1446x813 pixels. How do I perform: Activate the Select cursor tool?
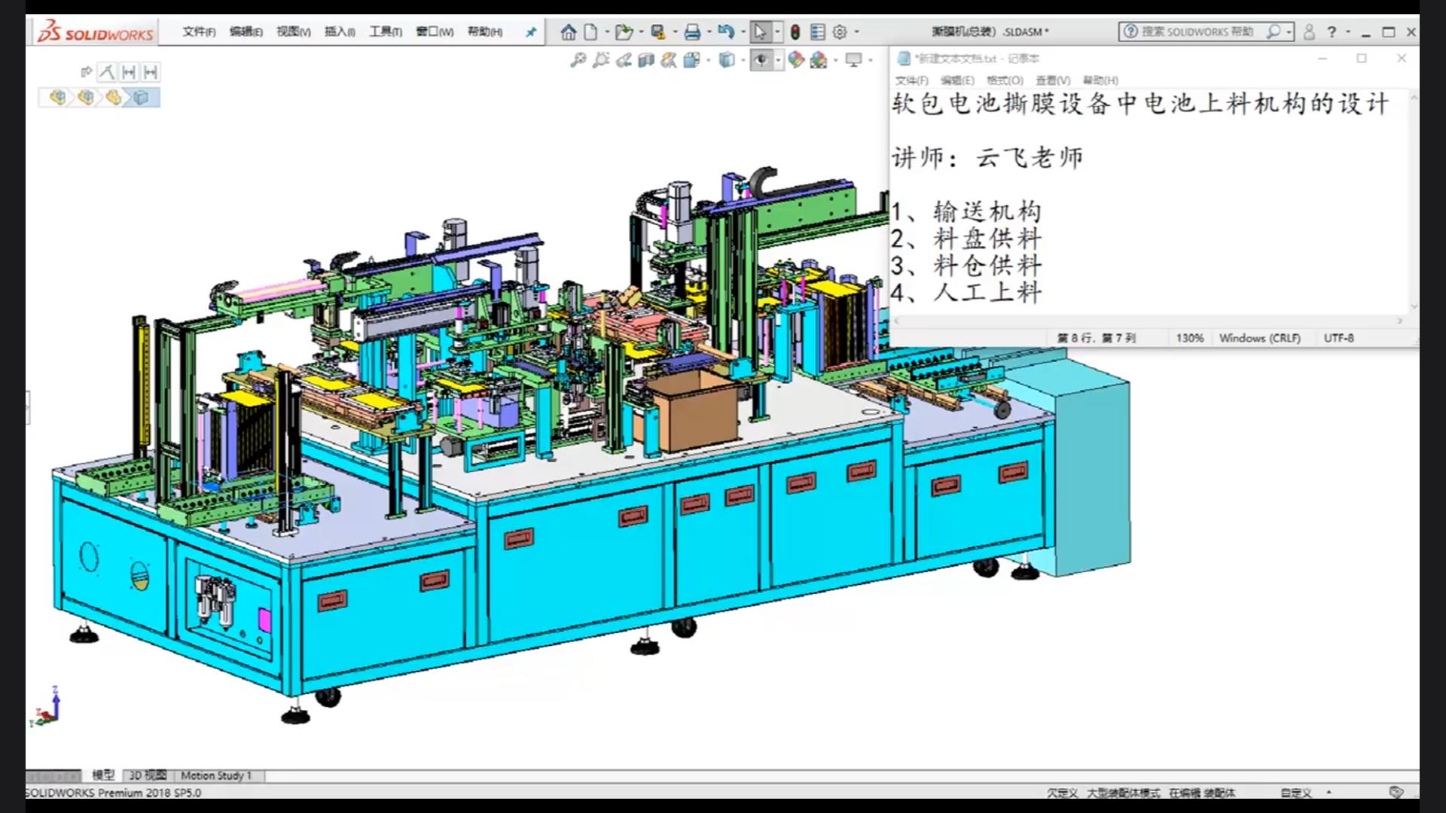pos(760,32)
